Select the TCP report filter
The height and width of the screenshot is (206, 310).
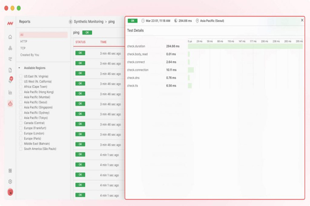(x=23, y=48)
